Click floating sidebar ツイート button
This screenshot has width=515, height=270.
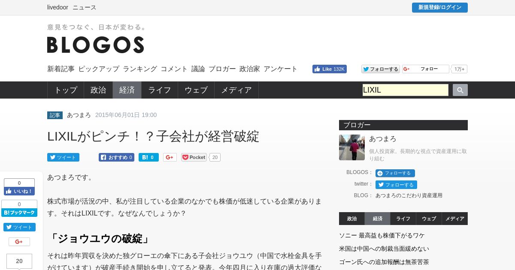tap(19, 227)
